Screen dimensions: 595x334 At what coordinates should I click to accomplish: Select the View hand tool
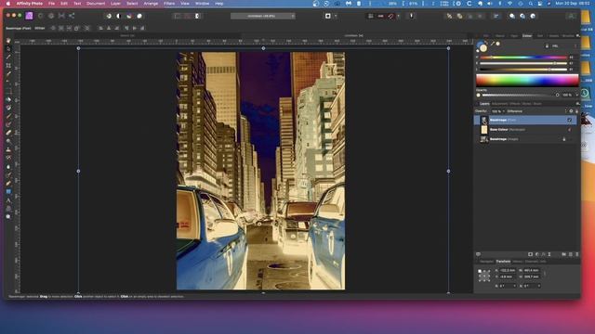point(8,41)
